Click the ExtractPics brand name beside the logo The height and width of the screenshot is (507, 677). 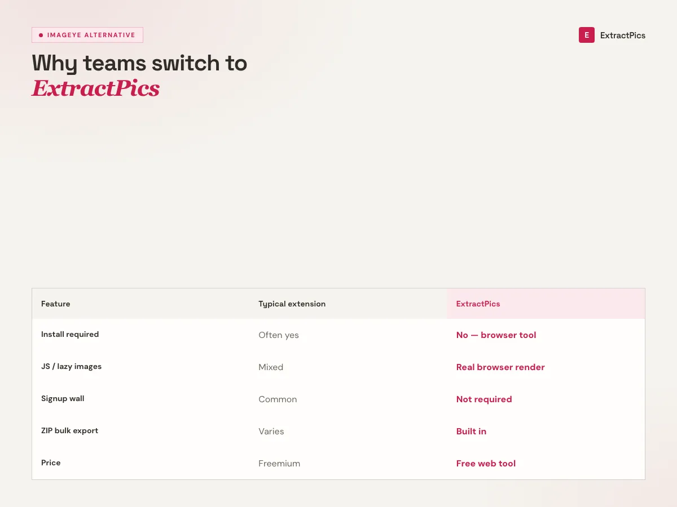click(x=623, y=35)
